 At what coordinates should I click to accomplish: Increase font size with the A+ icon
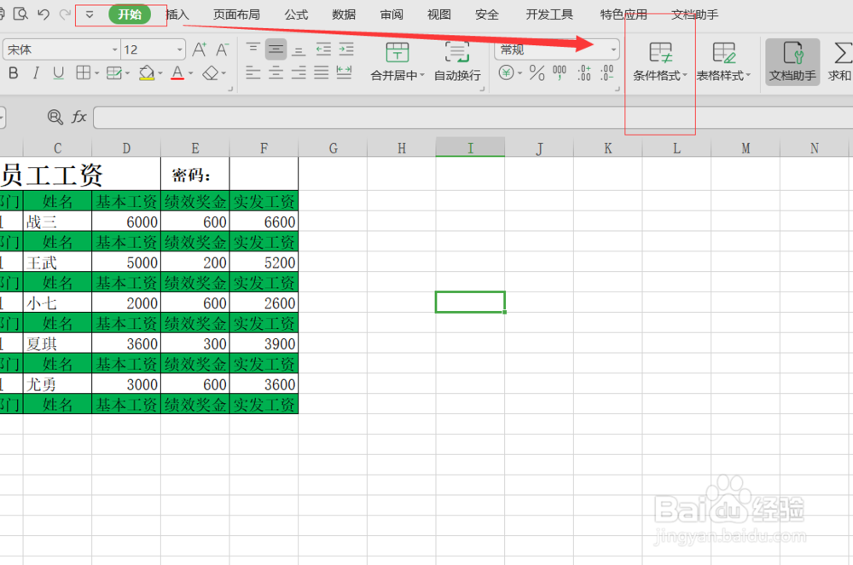coord(199,49)
